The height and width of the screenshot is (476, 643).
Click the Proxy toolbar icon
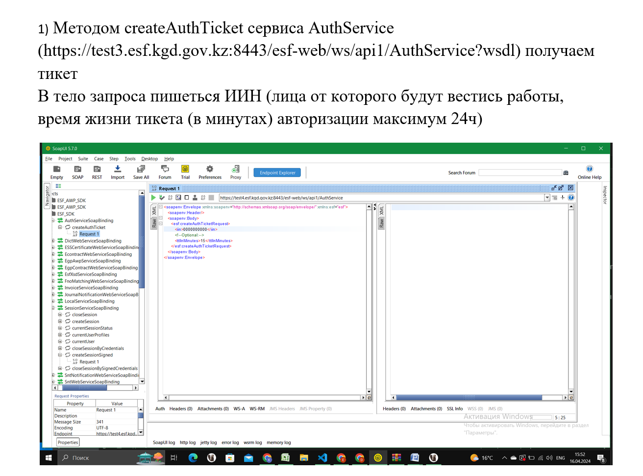point(236,169)
